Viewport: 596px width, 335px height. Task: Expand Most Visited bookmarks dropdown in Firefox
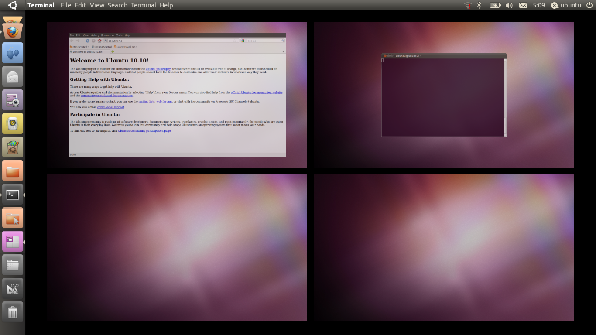[79, 47]
